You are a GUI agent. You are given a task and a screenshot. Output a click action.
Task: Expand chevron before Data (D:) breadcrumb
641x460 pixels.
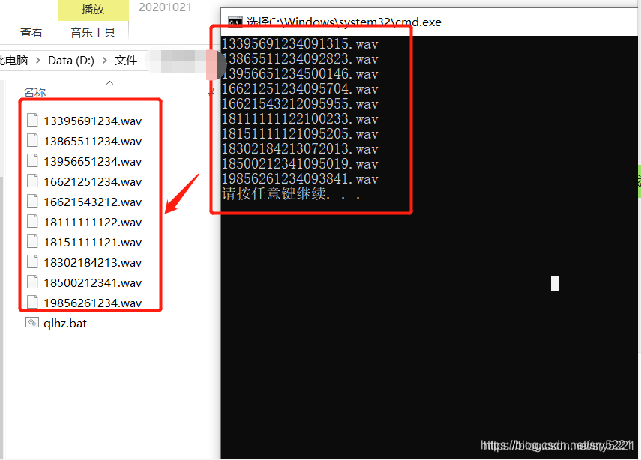tap(38, 61)
